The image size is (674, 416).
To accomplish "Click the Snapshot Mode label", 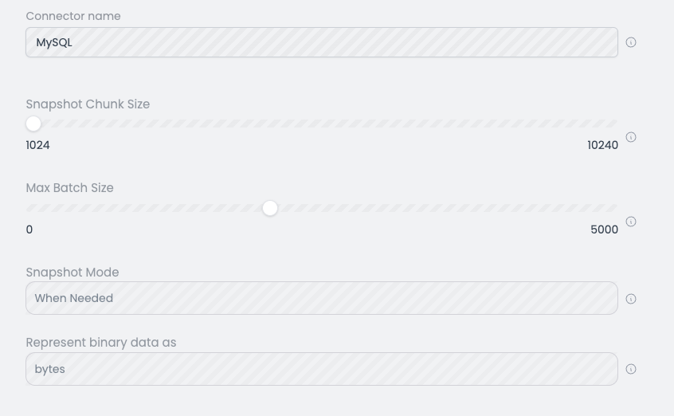I will click(72, 273).
